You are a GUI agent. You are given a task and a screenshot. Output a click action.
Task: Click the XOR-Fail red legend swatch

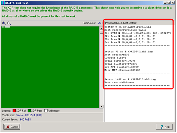tap(14, 111)
